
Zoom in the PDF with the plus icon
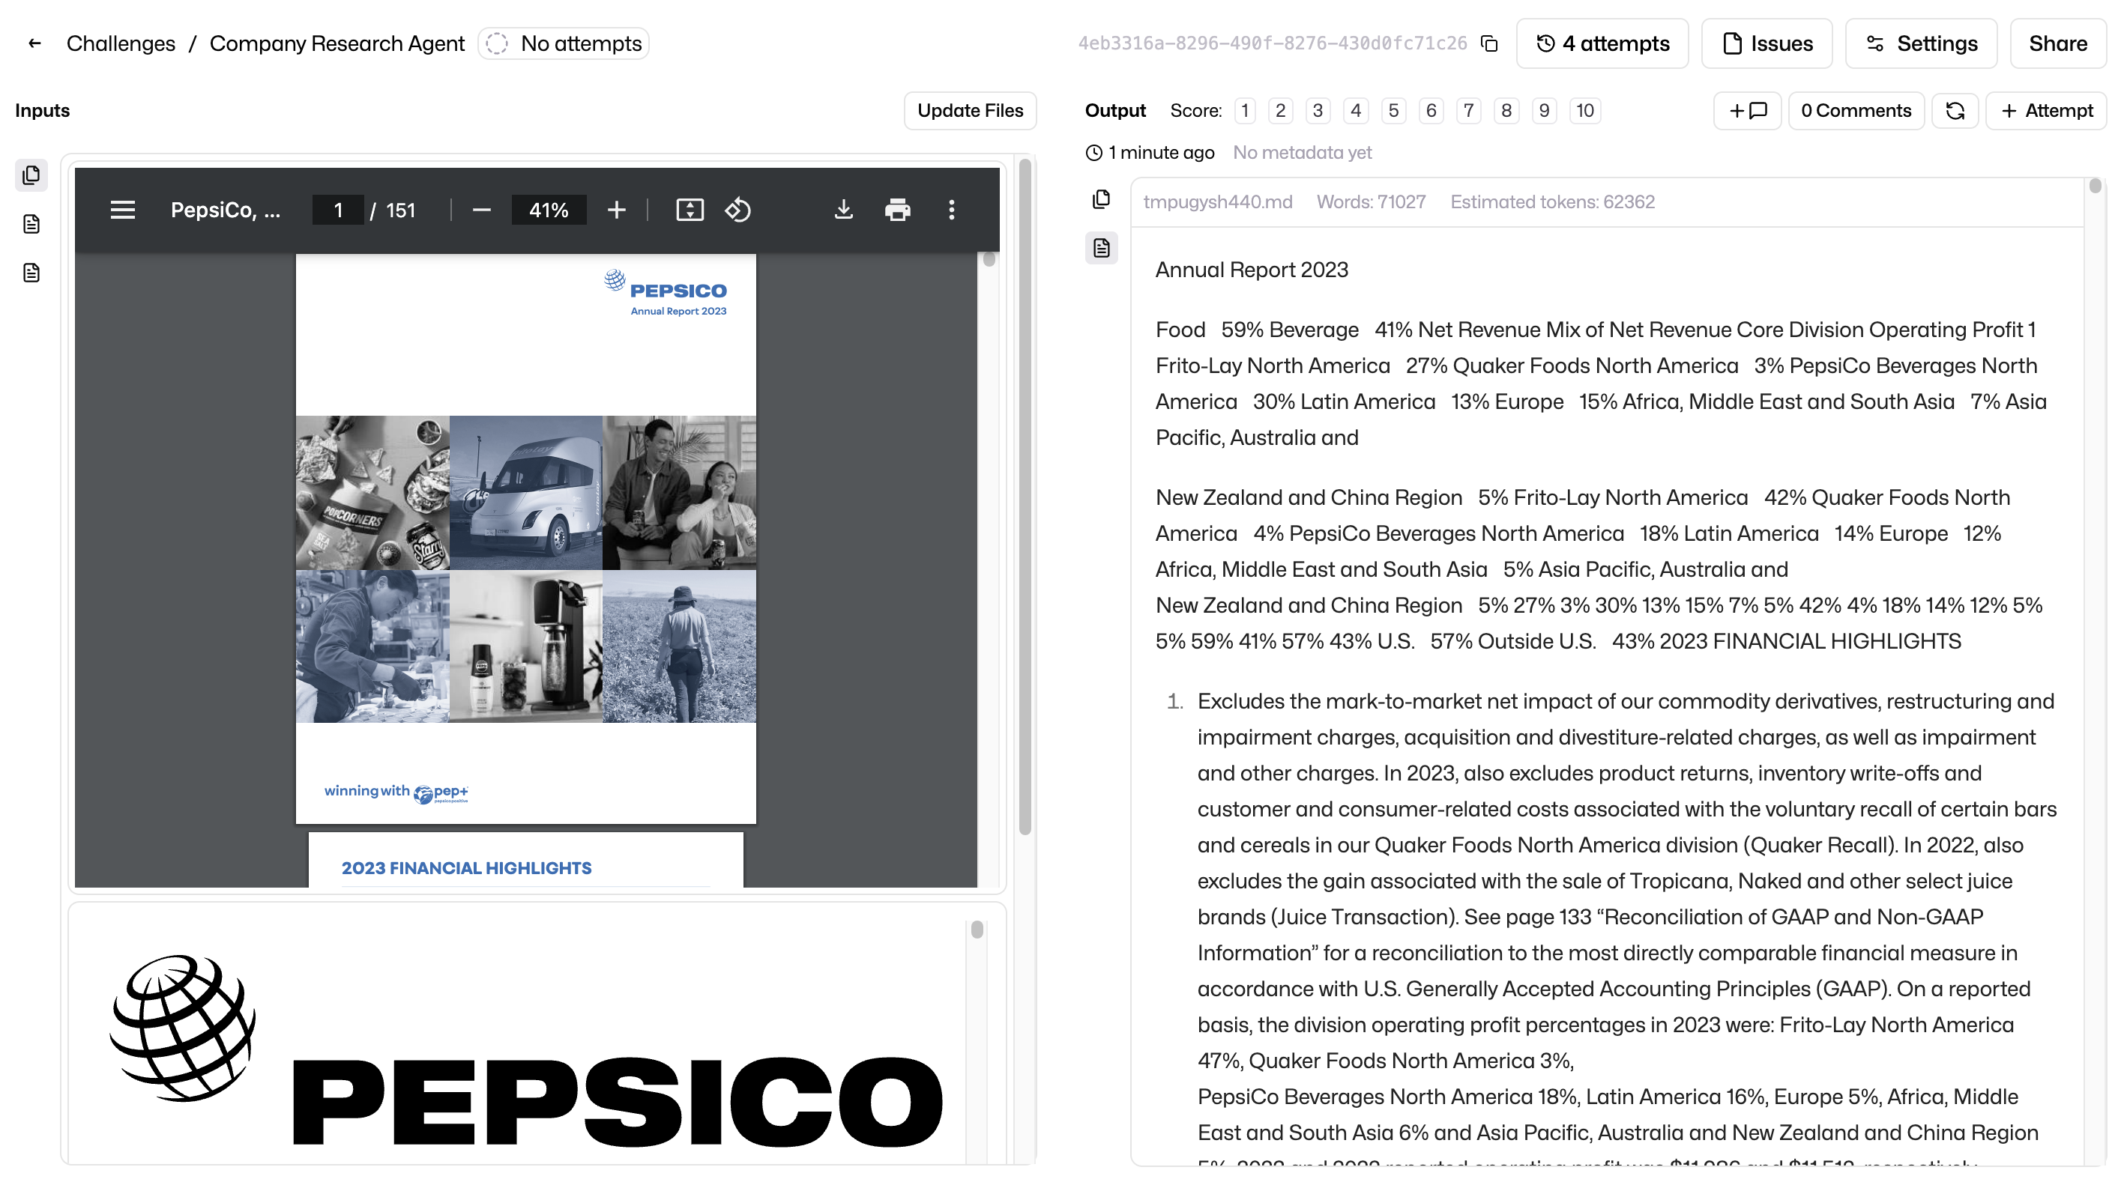pos(616,210)
